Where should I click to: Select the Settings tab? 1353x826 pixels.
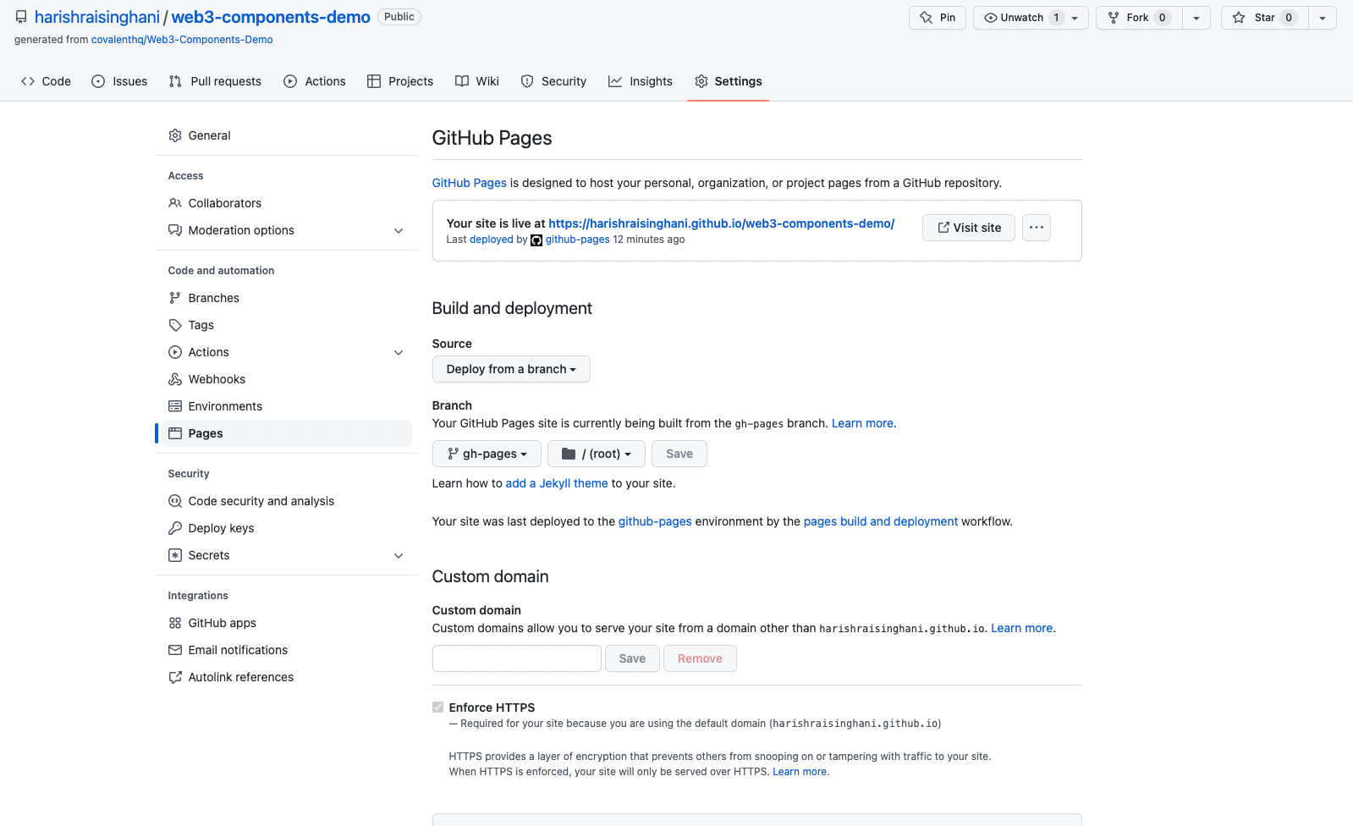pyautogui.click(x=728, y=81)
